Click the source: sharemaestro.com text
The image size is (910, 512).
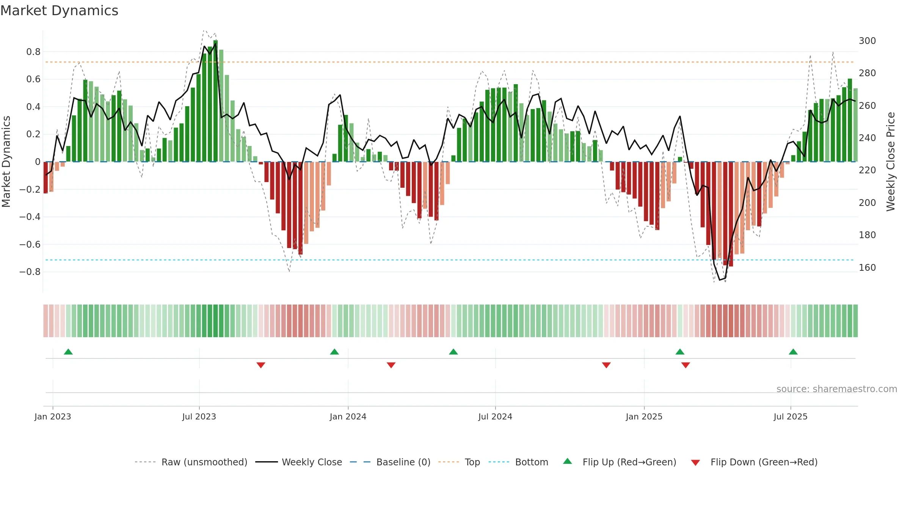coord(837,389)
